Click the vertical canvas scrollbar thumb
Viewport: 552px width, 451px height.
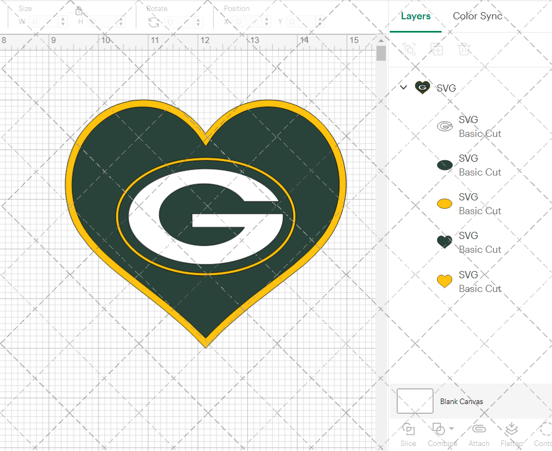381,54
